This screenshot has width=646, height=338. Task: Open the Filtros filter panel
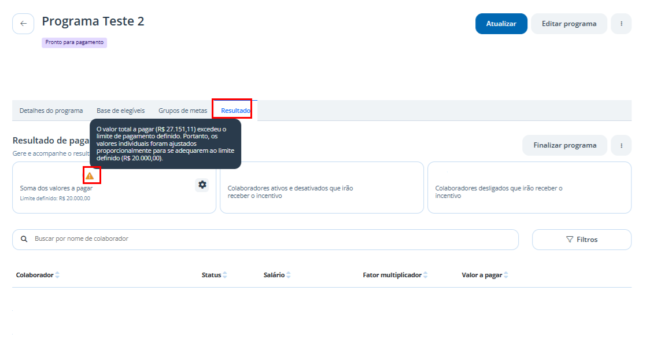coord(581,240)
